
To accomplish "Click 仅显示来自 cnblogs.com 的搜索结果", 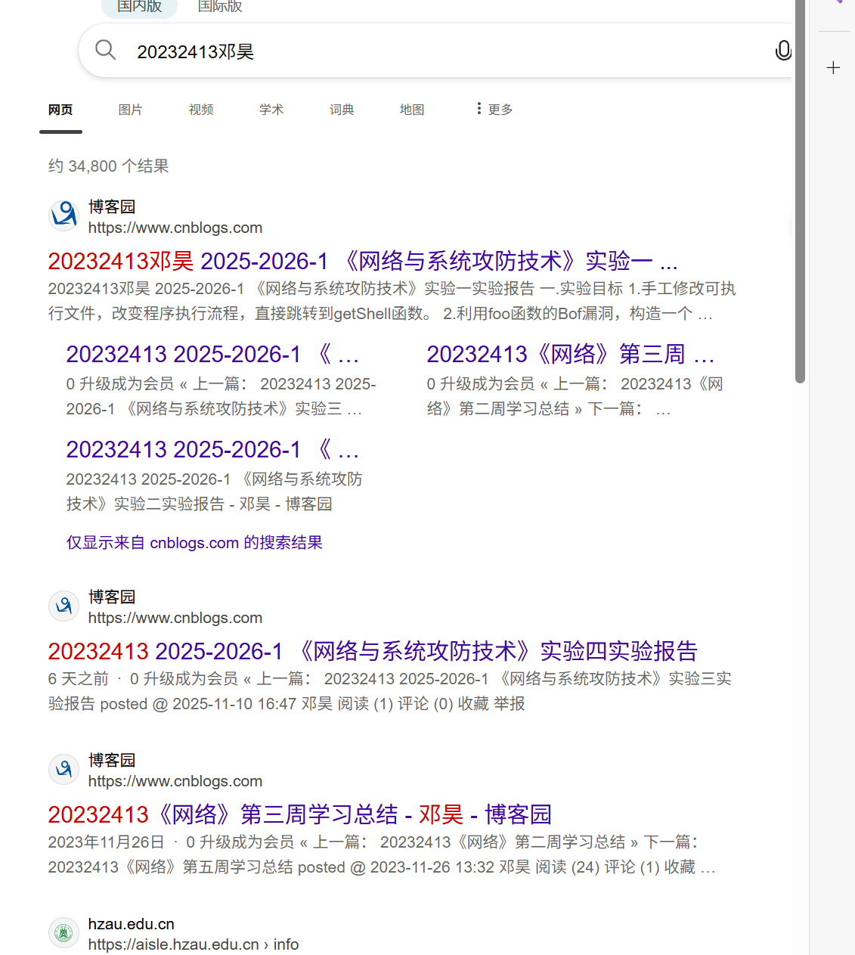I will [x=194, y=542].
